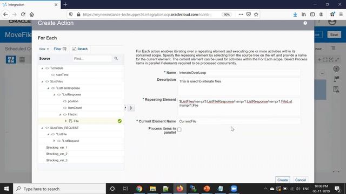Click the source search magnifier icon
This screenshot has height=194, width=346.
pos(116,59)
